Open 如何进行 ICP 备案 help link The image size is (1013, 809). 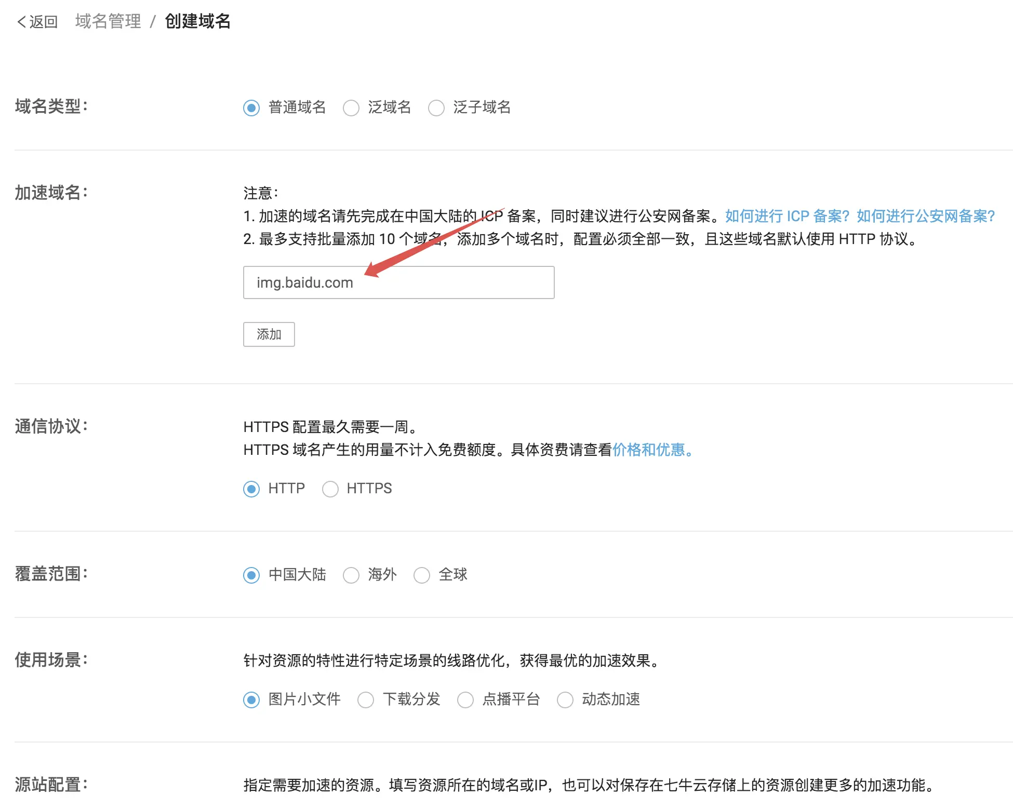pos(787,216)
